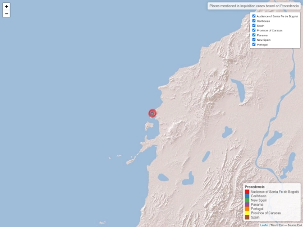This screenshot has height=227, width=303.
Task: Disable the Spain layer checkbox
Action: (254, 25)
